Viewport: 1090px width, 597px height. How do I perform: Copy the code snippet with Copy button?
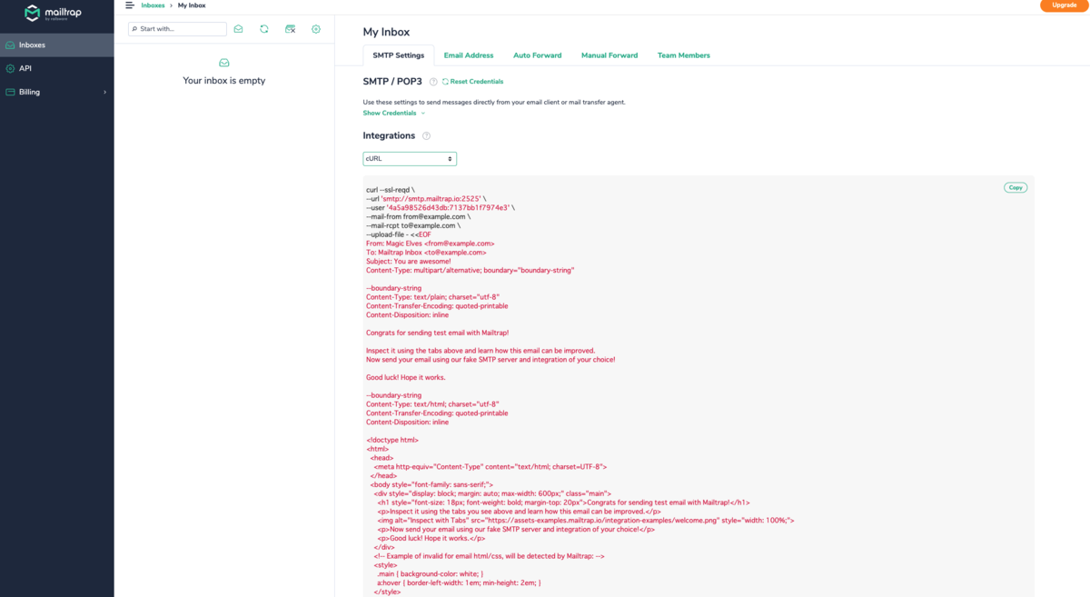[x=1016, y=187]
